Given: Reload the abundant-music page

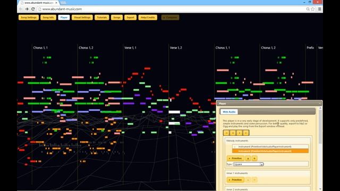Looking at the screenshot, I should [33, 9].
